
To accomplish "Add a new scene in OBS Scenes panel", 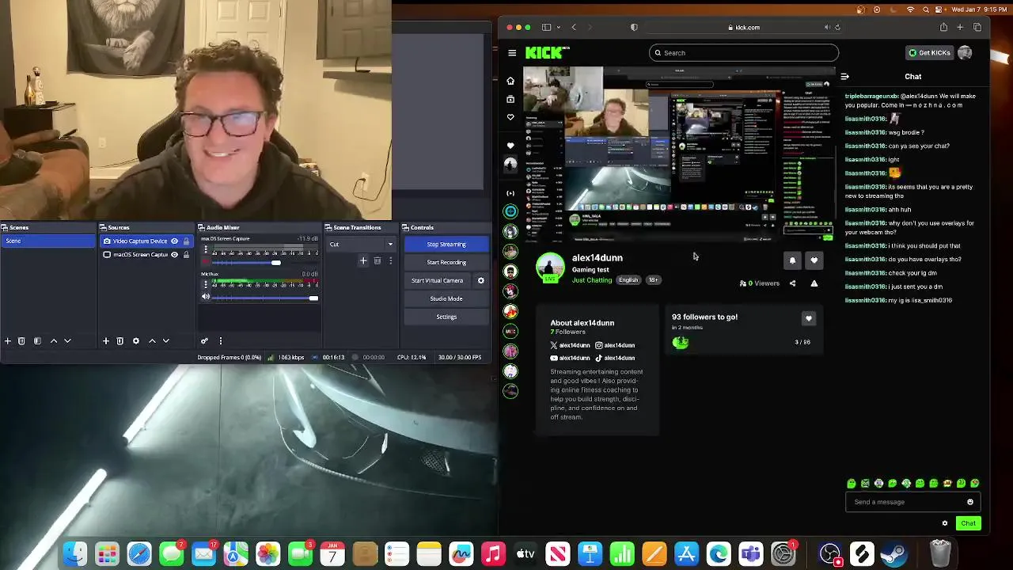I will click(x=8, y=340).
